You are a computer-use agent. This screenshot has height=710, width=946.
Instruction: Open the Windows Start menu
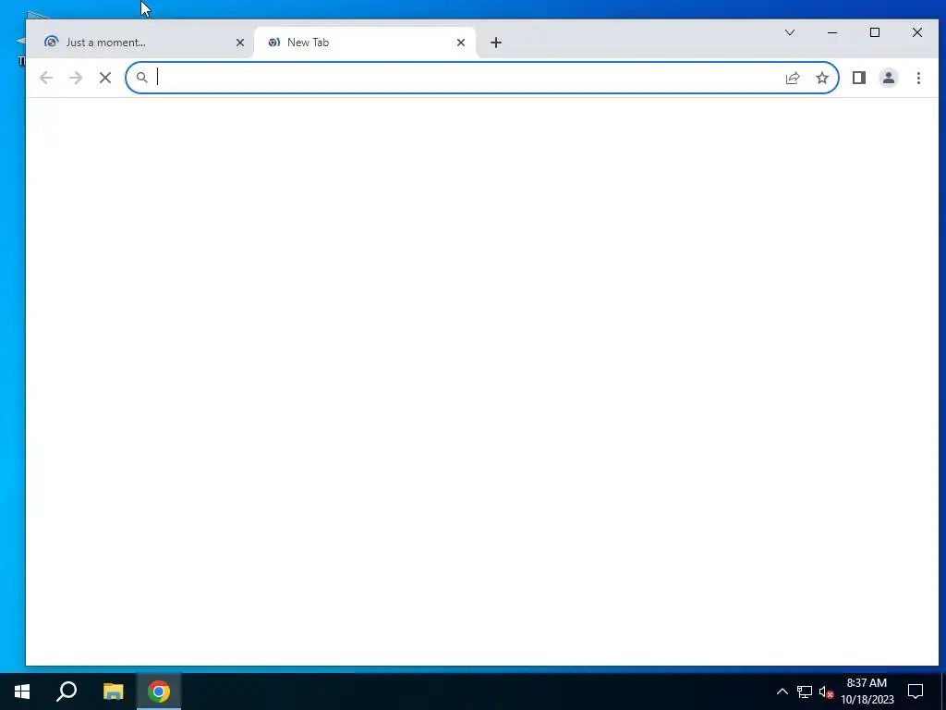tap(22, 692)
